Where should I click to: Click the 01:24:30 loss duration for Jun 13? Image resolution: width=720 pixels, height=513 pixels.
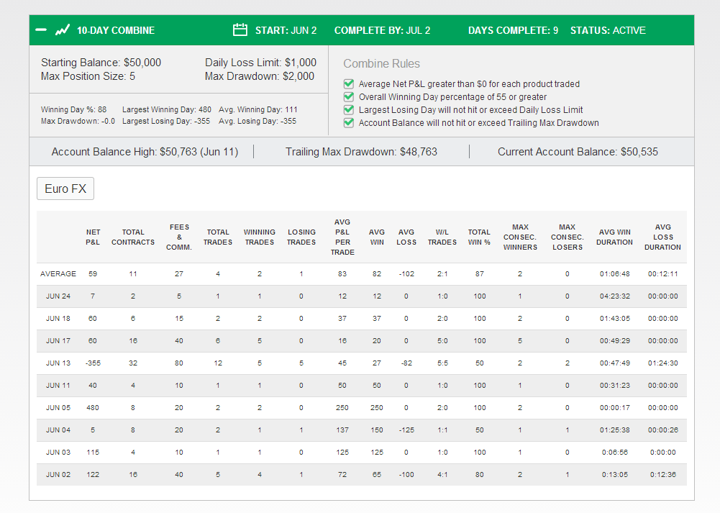[x=663, y=363]
